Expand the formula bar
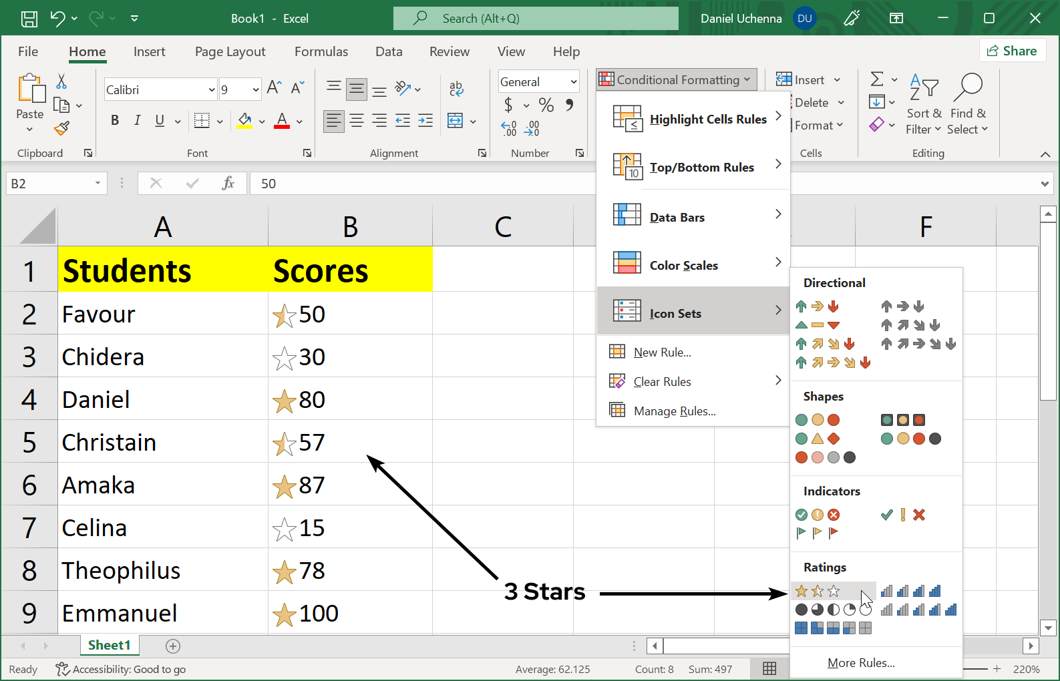The image size is (1060, 681). pos(1045,184)
